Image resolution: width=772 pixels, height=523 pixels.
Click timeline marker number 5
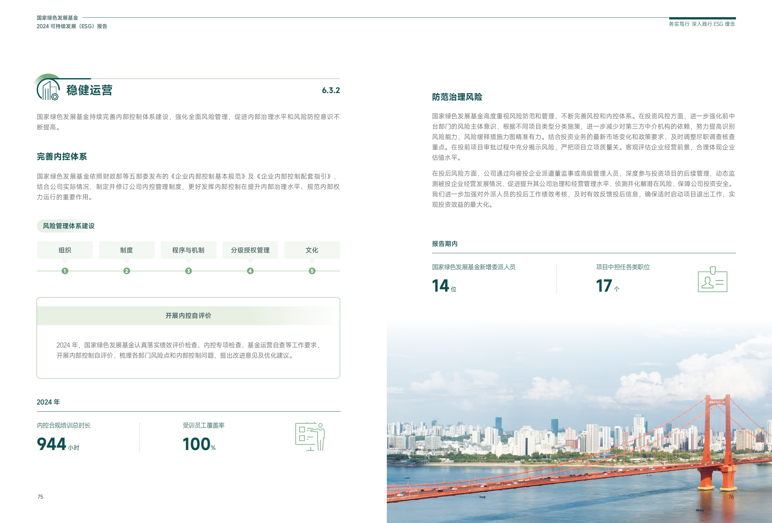point(312,271)
